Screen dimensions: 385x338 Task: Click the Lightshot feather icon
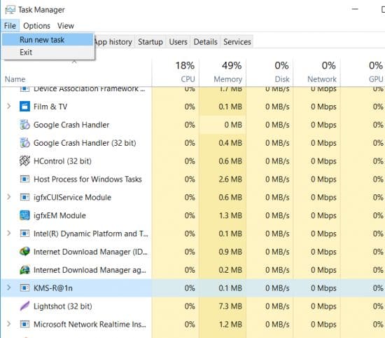click(24, 306)
